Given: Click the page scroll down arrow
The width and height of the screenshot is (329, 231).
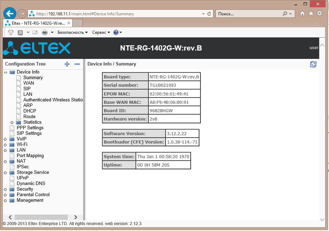Looking at the screenshot, I should click(x=322, y=220).
